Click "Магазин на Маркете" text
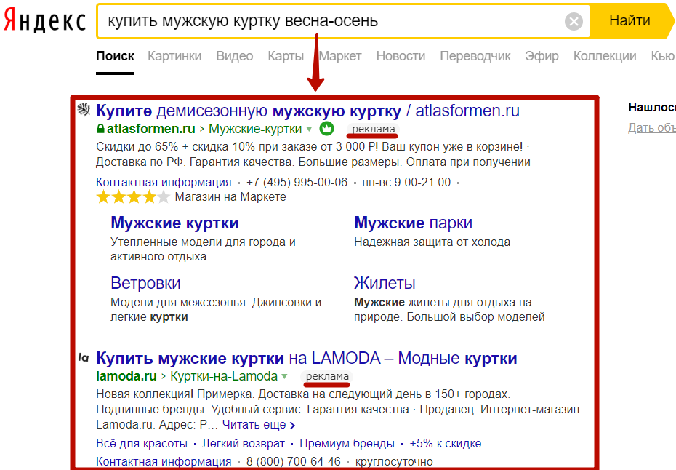 click(230, 197)
